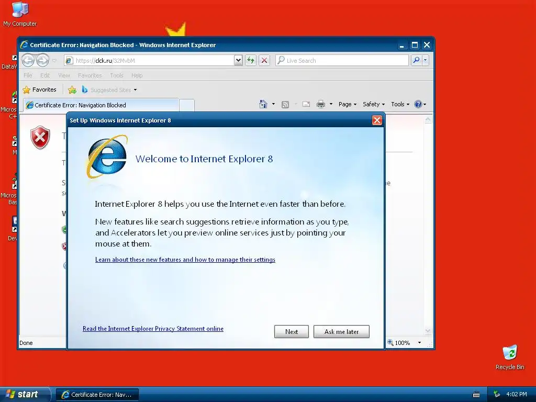Click the scroll down arrow of page scrollbar
Viewport: 536px width, 402px height.
click(428, 331)
